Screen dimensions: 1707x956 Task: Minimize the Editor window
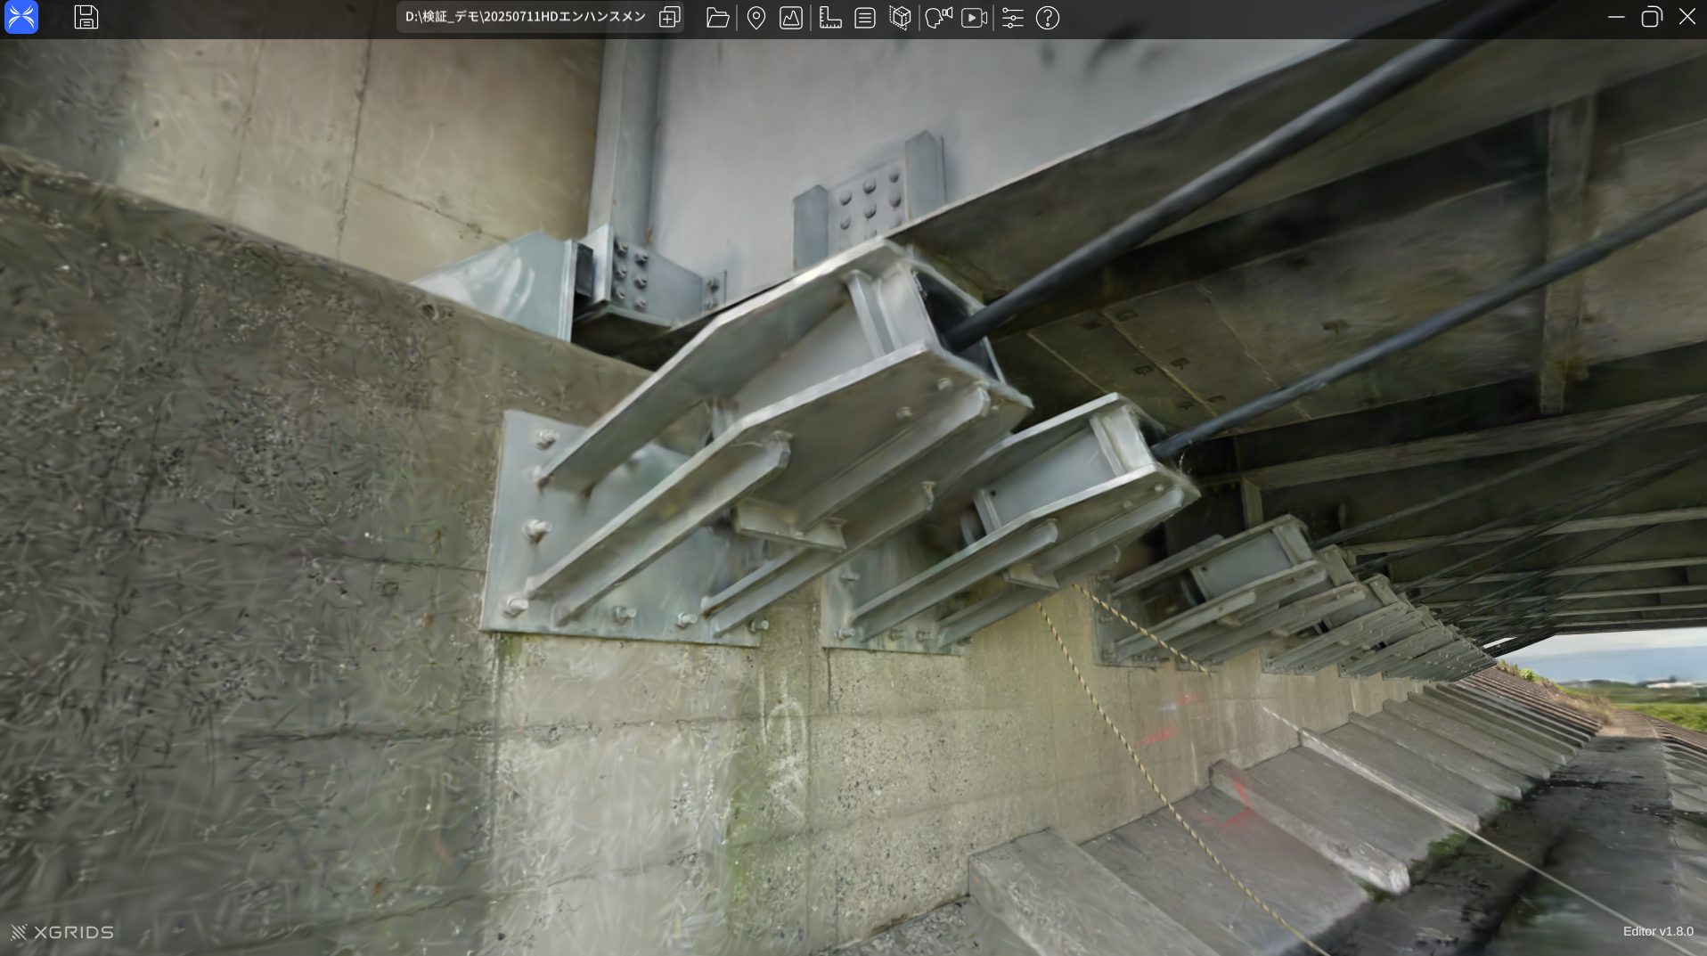1616,17
